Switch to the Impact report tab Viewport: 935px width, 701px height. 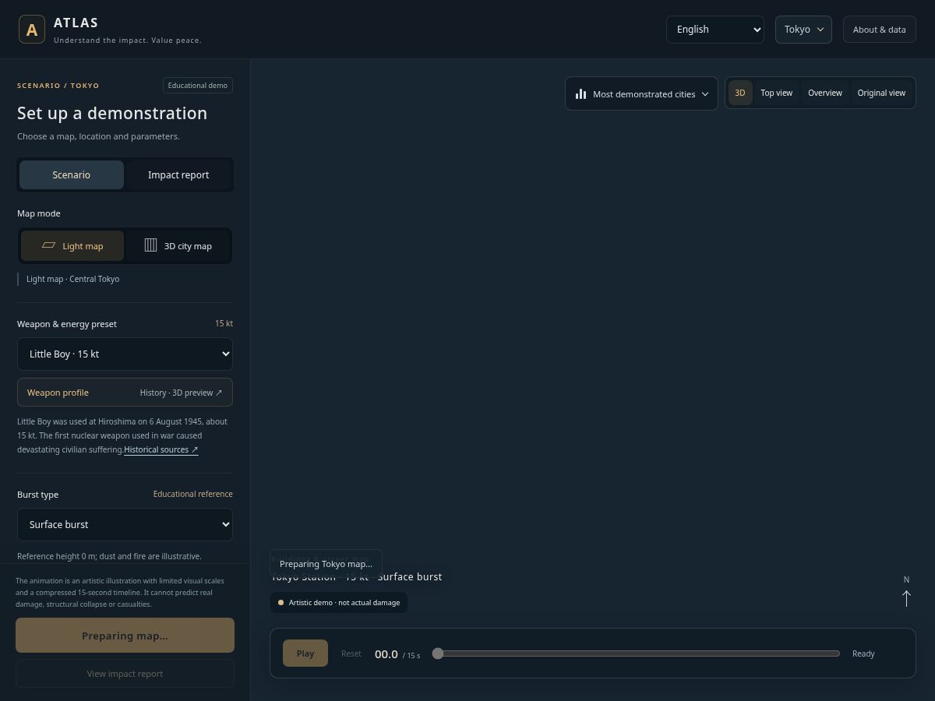pyautogui.click(x=178, y=174)
